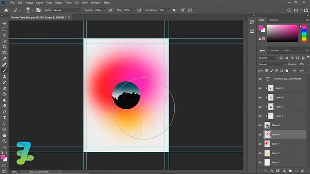Screen dimensions: 310x174
Task: Select the Horizontal Type tool
Action: click(4, 118)
